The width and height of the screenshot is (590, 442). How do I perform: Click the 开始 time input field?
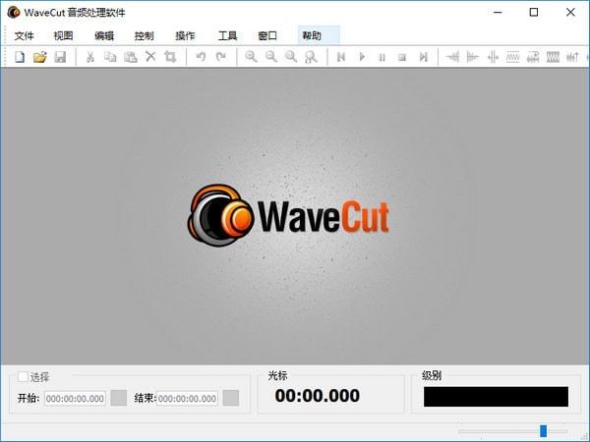coord(75,399)
